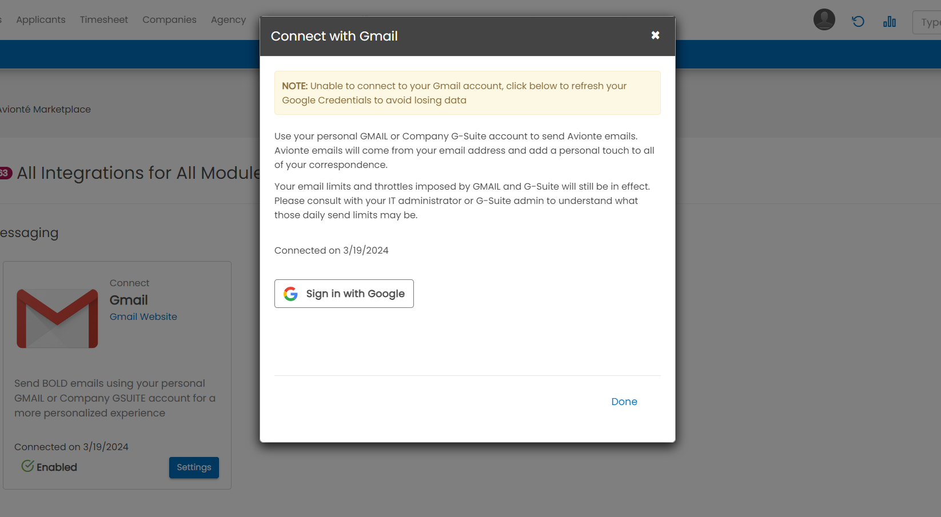Open the Agency menu
The width and height of the screenshot is (941, 517).
click(228, 19)
